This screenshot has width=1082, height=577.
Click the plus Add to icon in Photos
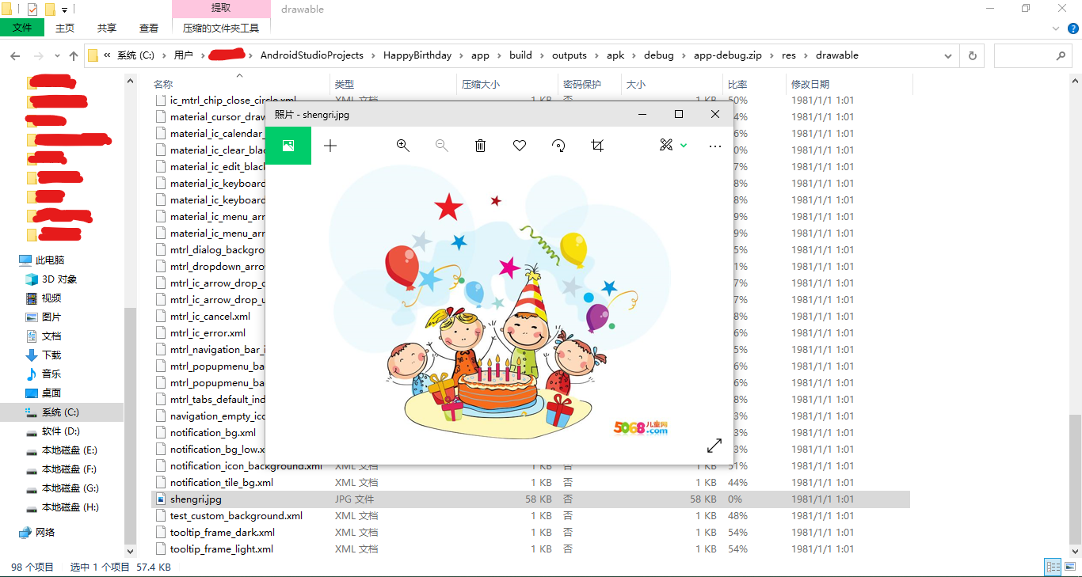click(331, 146)
